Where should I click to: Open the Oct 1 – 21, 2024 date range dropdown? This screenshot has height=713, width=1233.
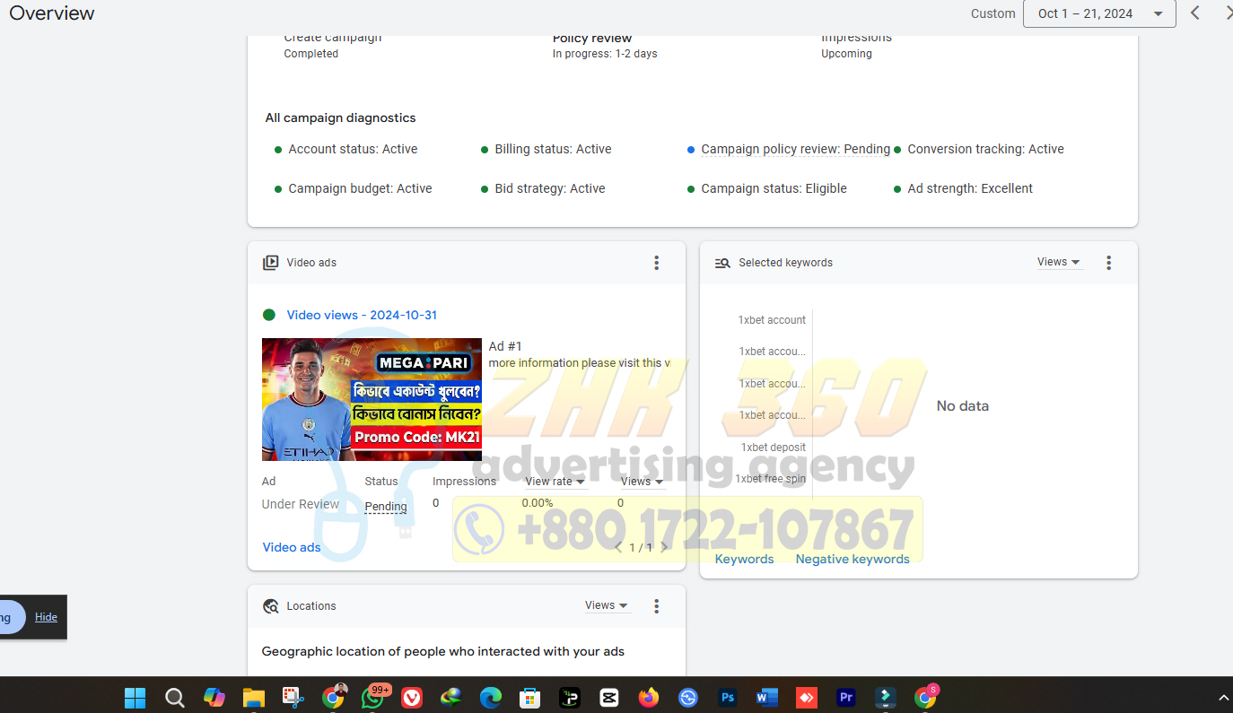(1099, 13)
